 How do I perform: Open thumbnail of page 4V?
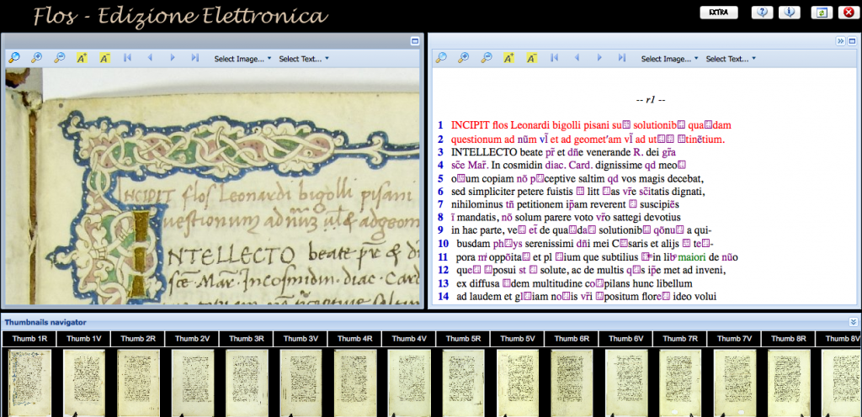point(409,383)
